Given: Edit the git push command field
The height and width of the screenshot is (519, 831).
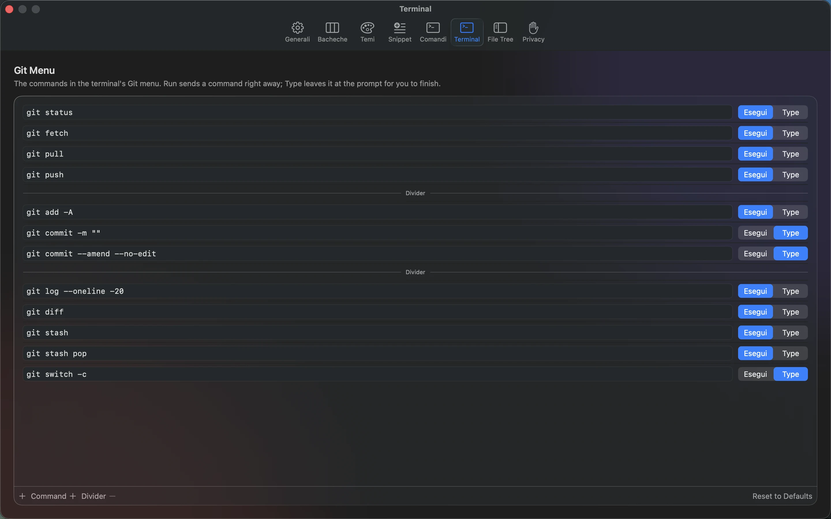Looking at the screenshot, I should [377, 175].
